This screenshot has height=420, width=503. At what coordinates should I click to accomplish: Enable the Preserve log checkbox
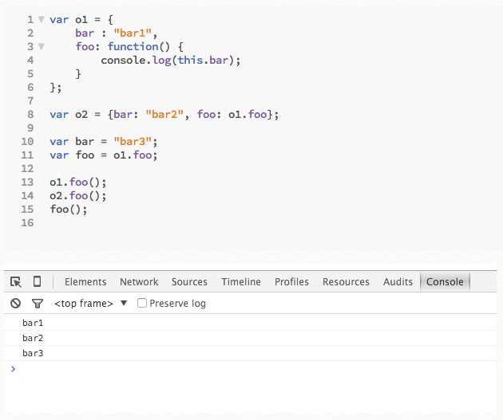pyautogui.click(x=142, y=303)
